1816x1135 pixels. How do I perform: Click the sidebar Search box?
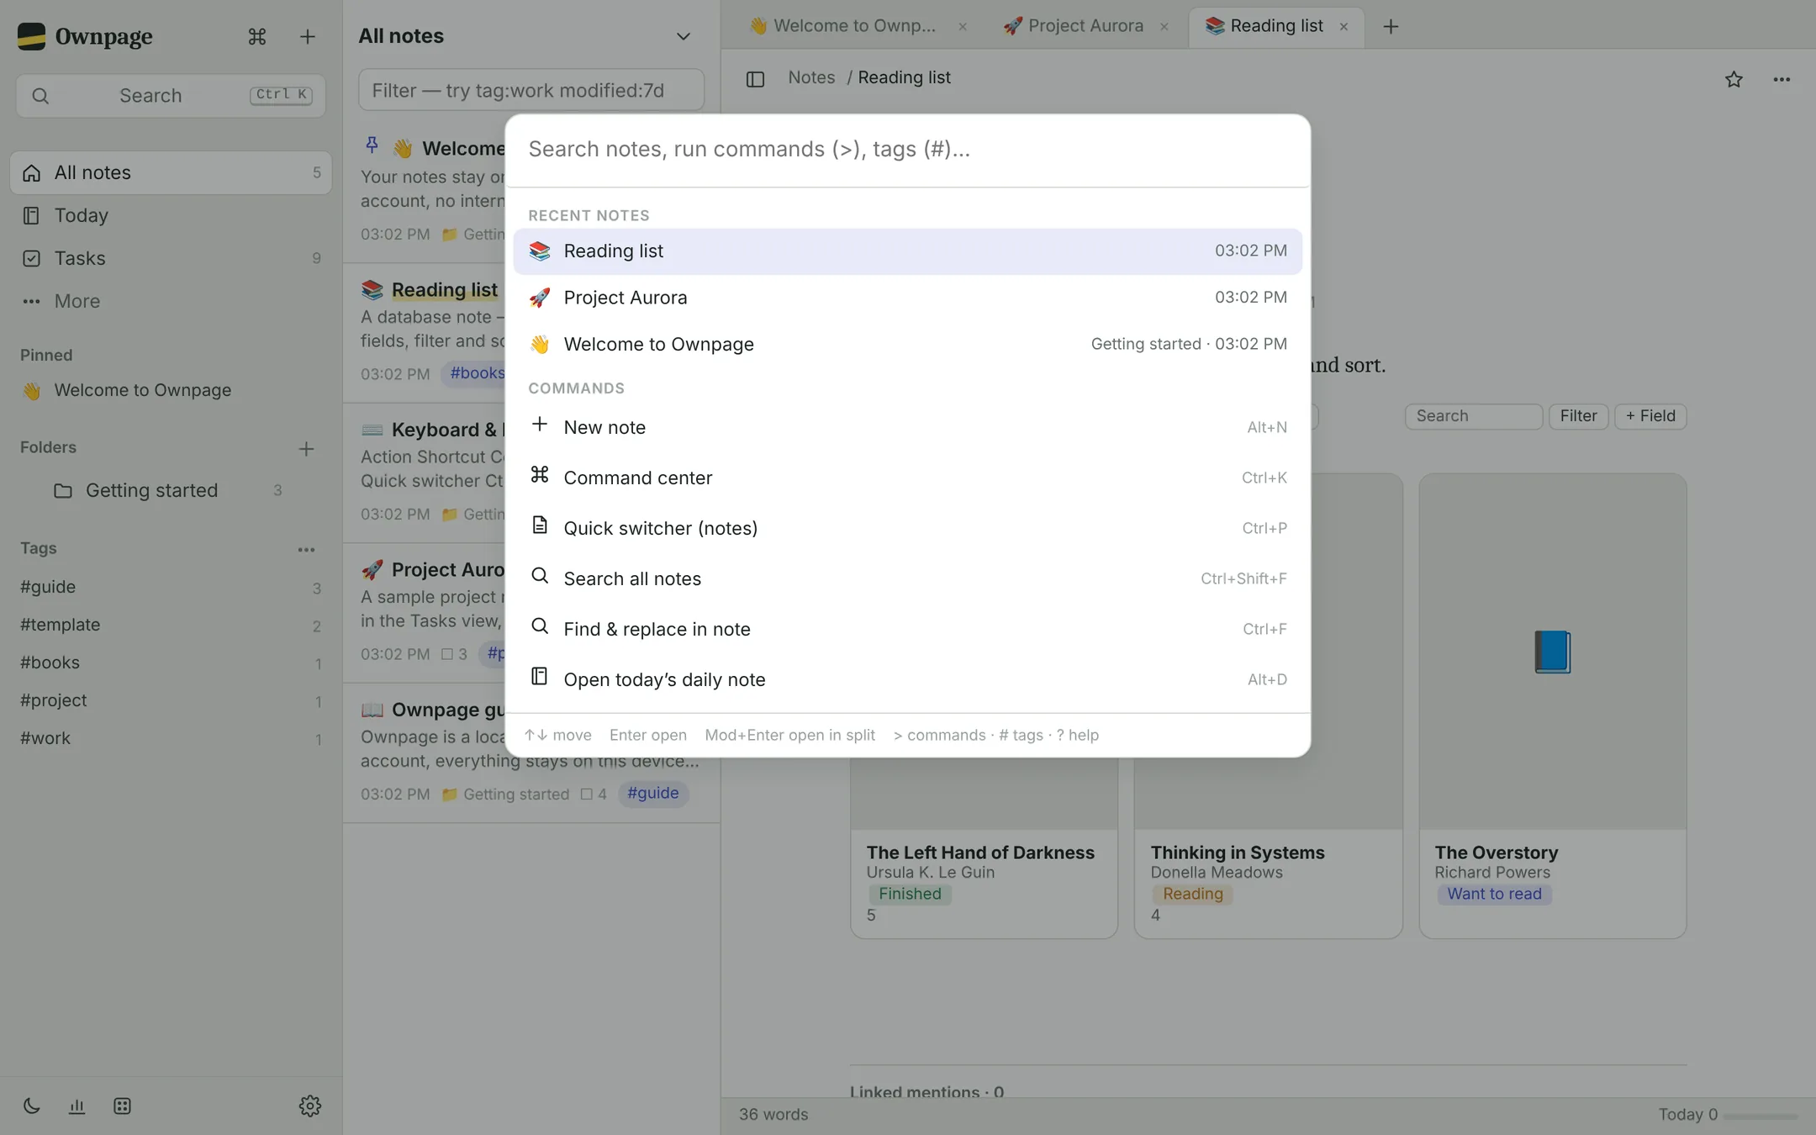(x=171, y=95)
